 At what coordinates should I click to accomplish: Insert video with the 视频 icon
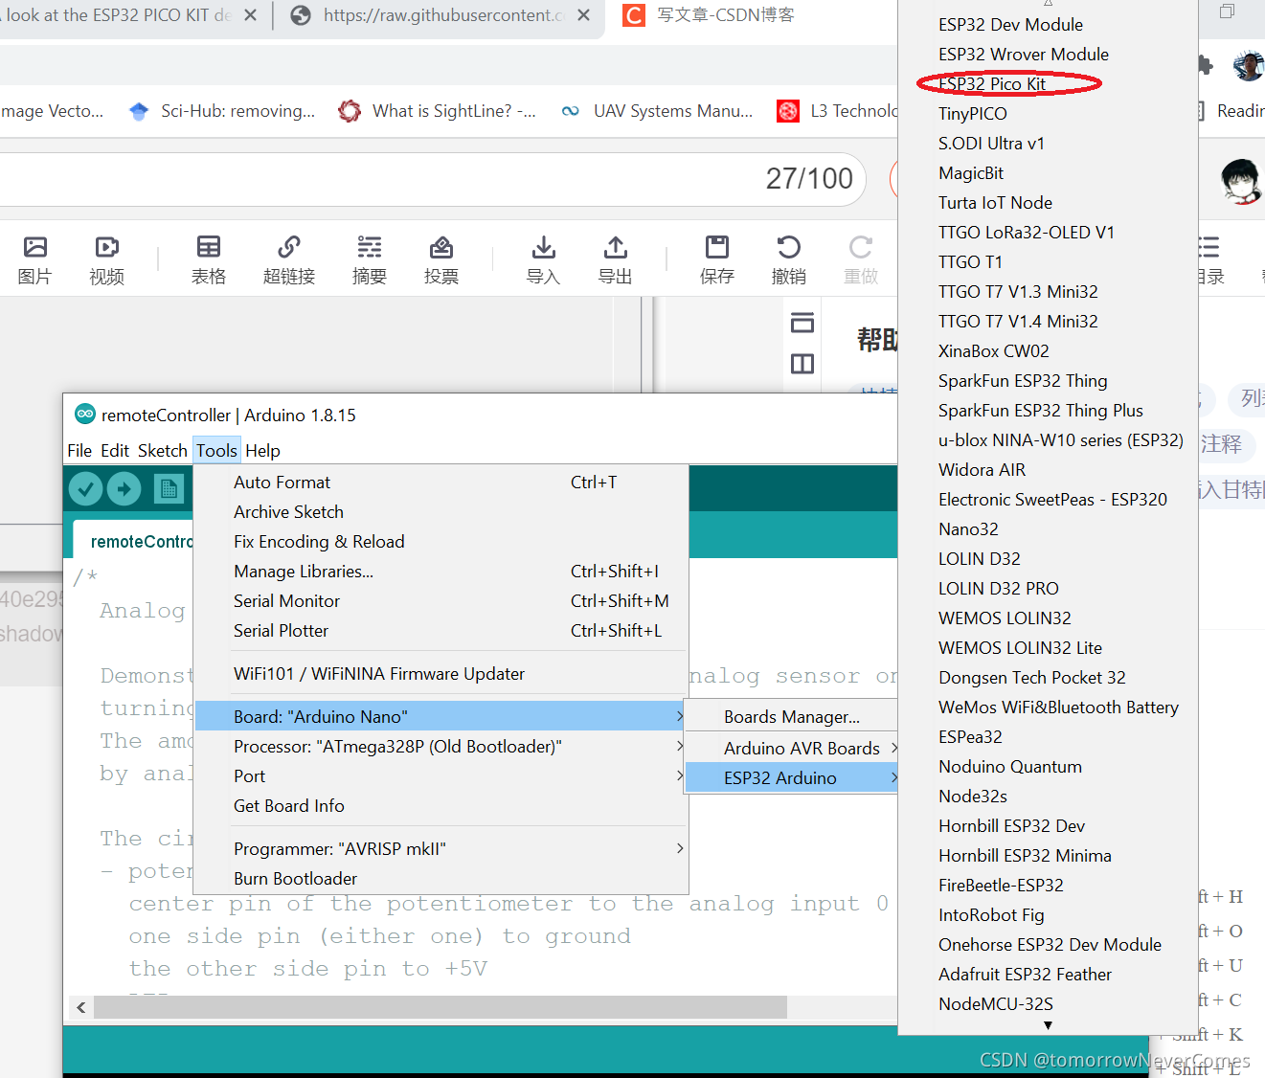pos(106,260)
